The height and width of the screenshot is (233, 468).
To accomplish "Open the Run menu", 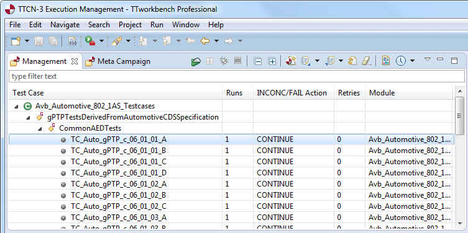I will point(157,25).
